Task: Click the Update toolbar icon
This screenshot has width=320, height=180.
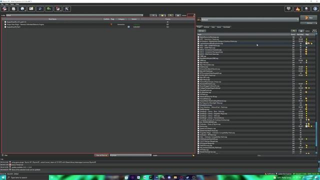Action: [306, 9]
